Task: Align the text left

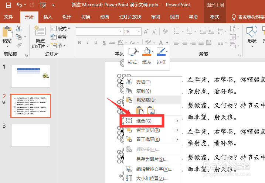Action: coord(177,43)
